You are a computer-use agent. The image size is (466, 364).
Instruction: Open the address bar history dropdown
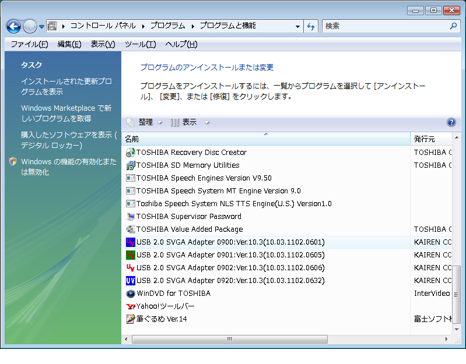(x=297, y=26)
